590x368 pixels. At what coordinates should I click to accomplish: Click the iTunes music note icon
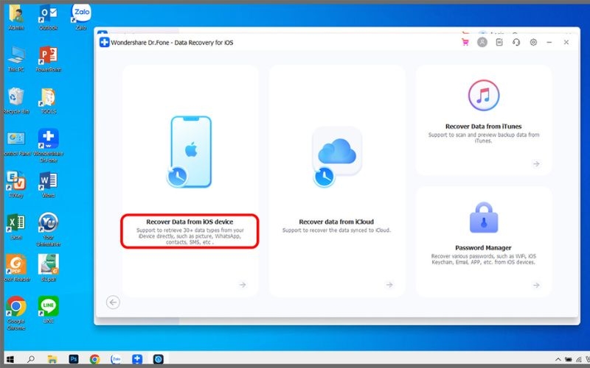point(484,96)
